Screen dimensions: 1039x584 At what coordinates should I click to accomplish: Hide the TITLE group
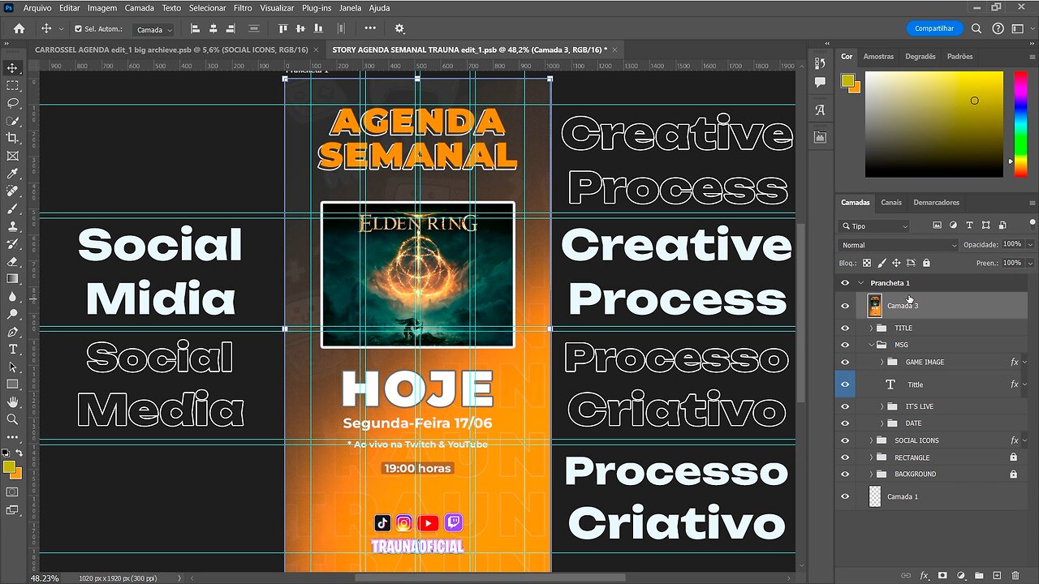tap(845, 328)
